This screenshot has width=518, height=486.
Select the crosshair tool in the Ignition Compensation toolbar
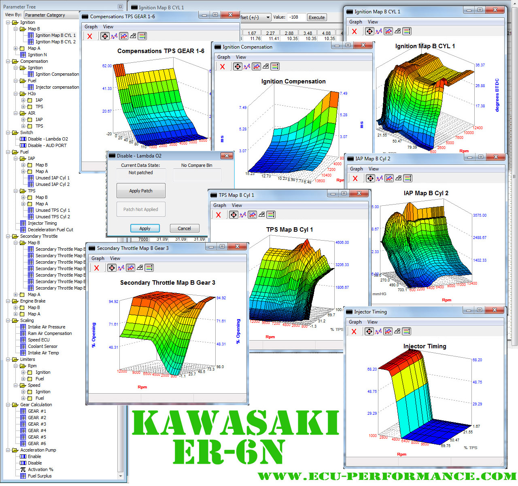[x=238, y=67]
